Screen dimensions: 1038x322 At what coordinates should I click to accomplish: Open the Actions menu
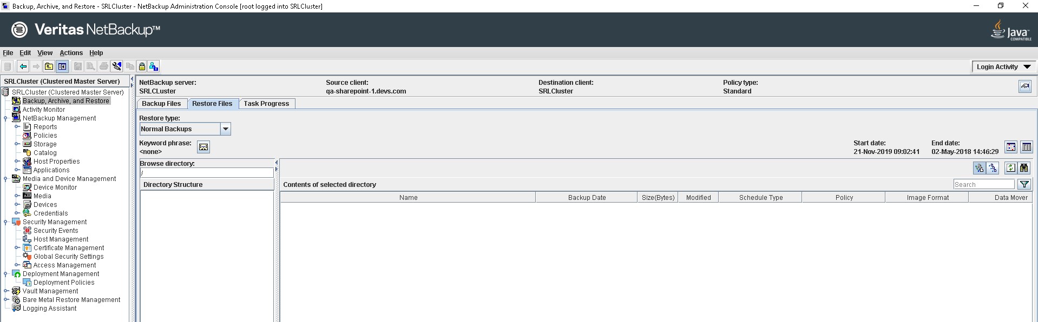tap(71, 53)
